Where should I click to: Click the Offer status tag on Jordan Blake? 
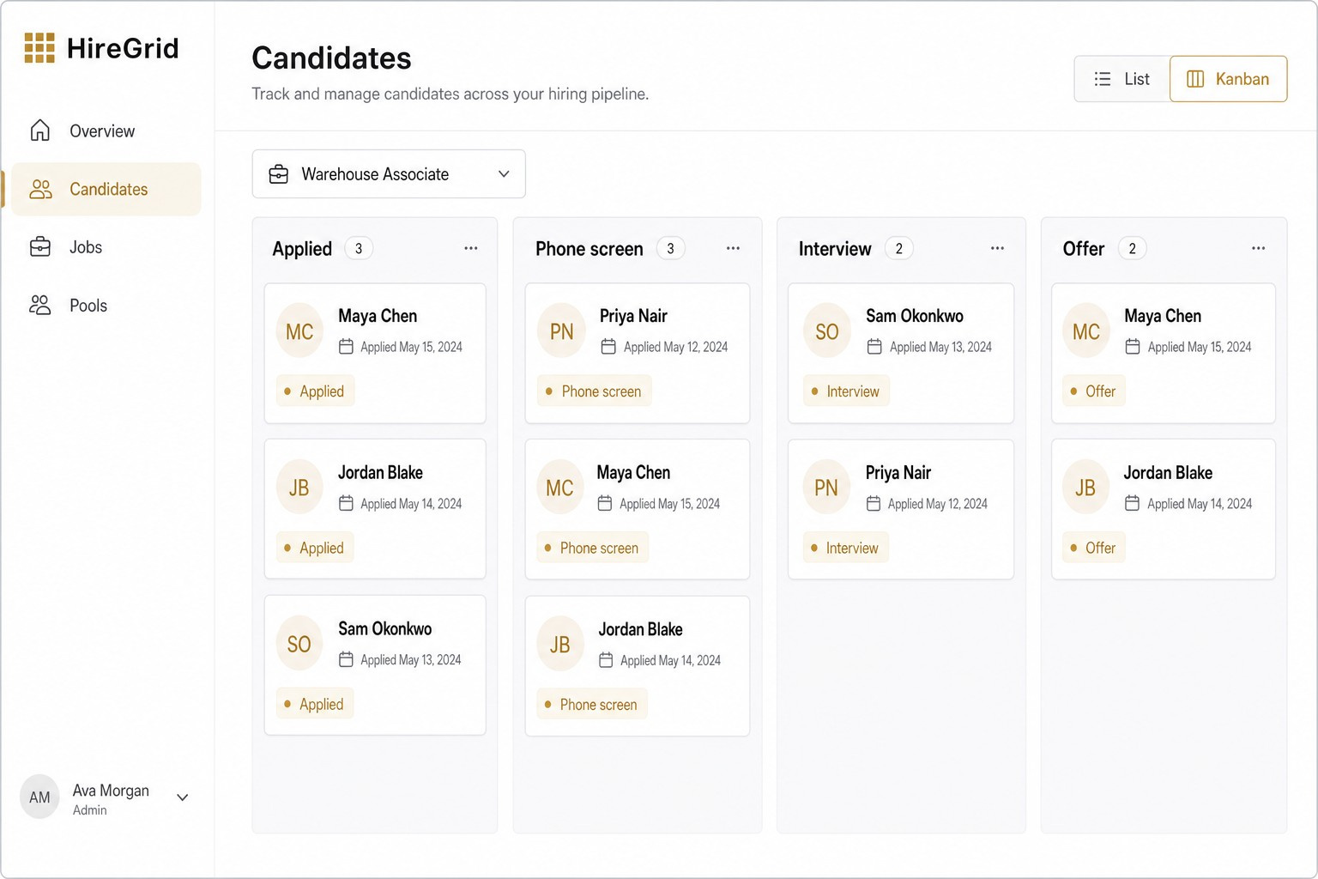1093,548
